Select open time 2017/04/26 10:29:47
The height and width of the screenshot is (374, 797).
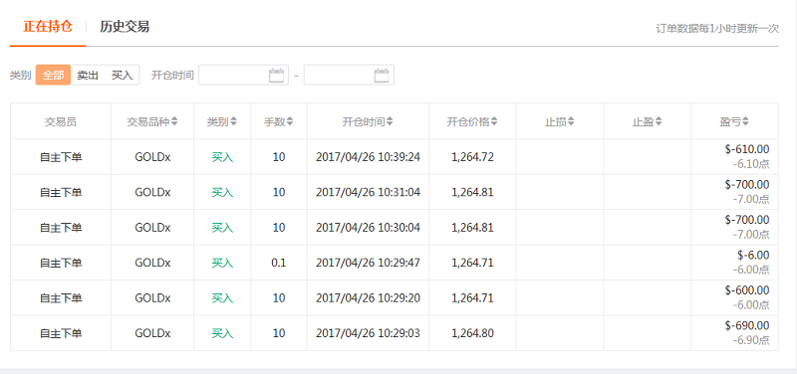tap(368, 263)
